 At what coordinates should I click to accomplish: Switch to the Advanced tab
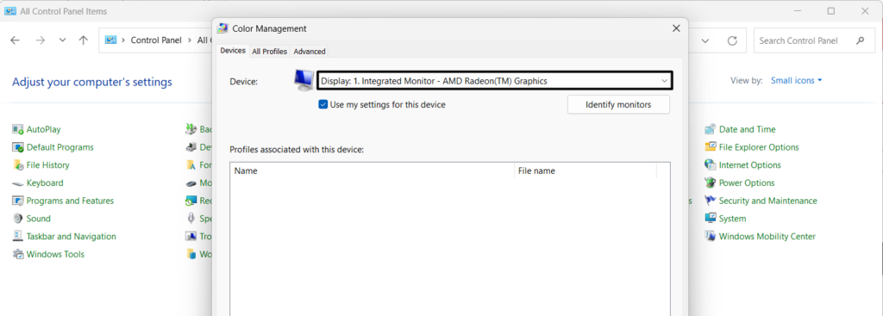(310, 51)
